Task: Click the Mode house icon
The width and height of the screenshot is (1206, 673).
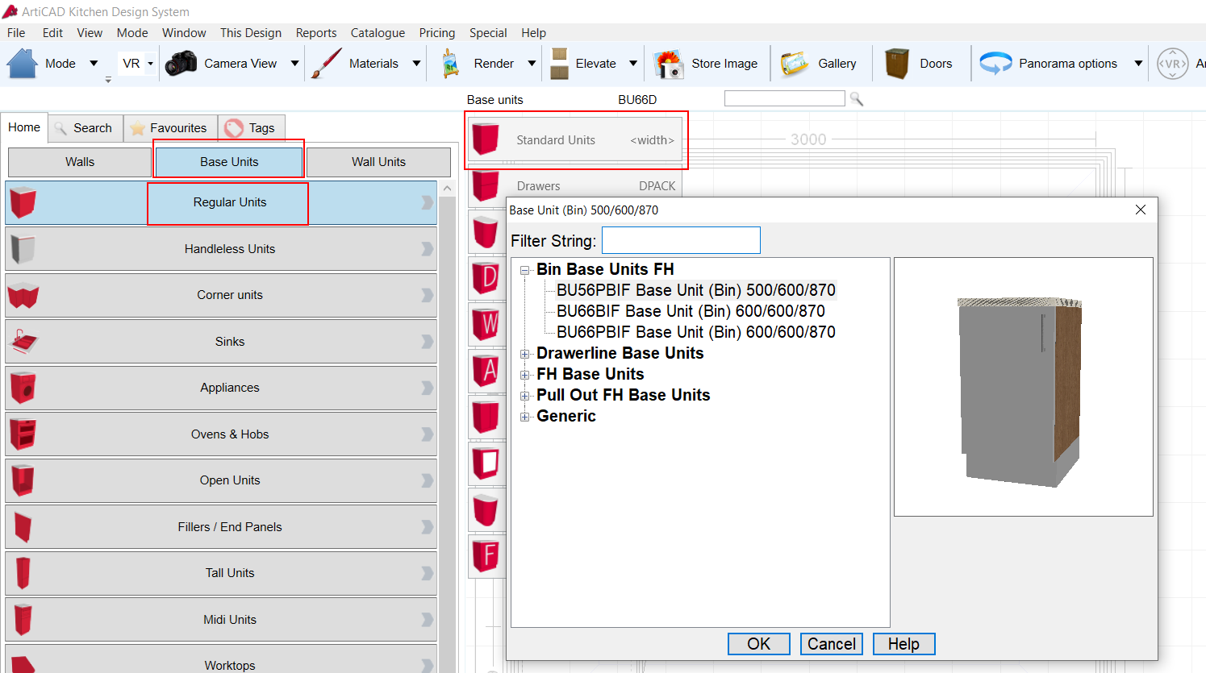Action: click(x=23, y=63)
